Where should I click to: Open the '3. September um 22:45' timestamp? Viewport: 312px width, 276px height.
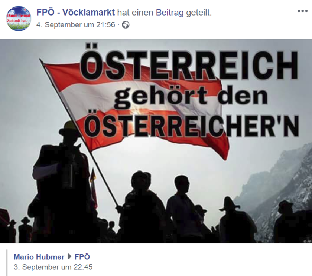53,267
